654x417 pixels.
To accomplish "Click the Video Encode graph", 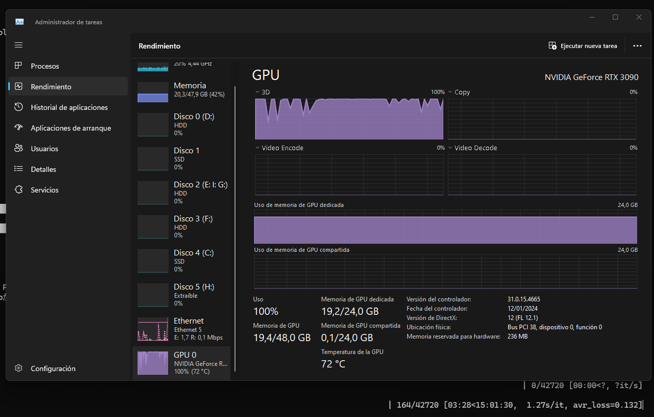I will pos(349,174).
